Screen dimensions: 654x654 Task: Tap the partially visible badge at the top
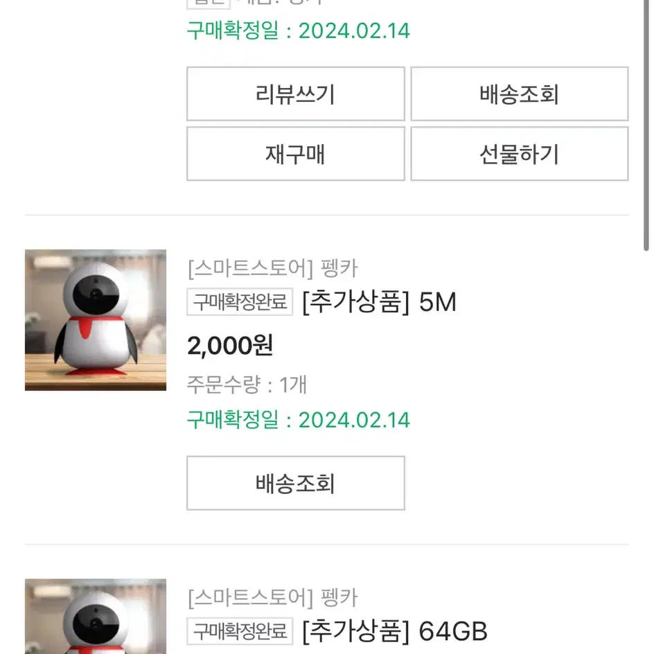click(209, 4)
